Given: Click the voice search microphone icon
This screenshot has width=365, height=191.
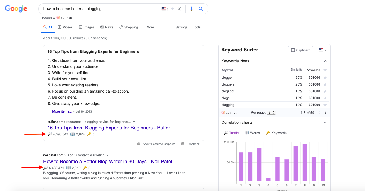Looking at the screenshot, I should pyautogui.click(x=191, y=9).
